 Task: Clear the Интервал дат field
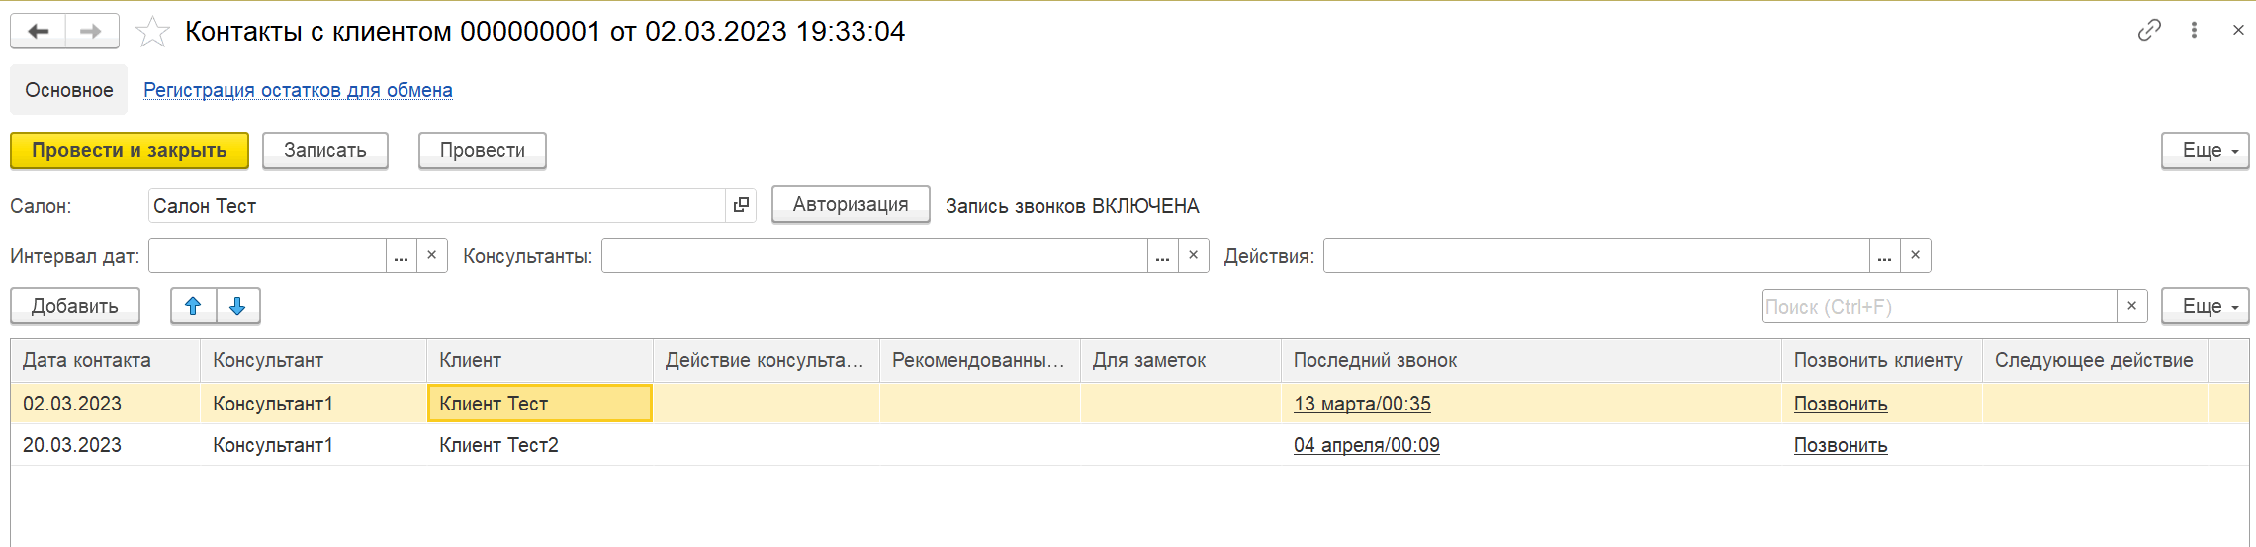432,255
